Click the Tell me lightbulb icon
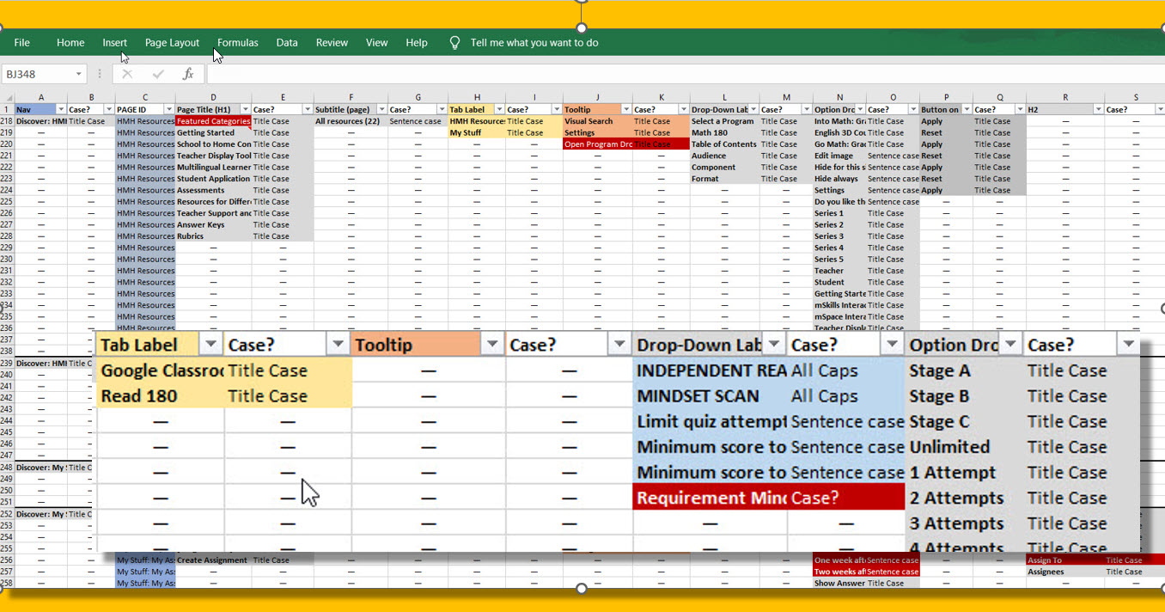This screenshot has width=1165, height=612. pos(455,43)
